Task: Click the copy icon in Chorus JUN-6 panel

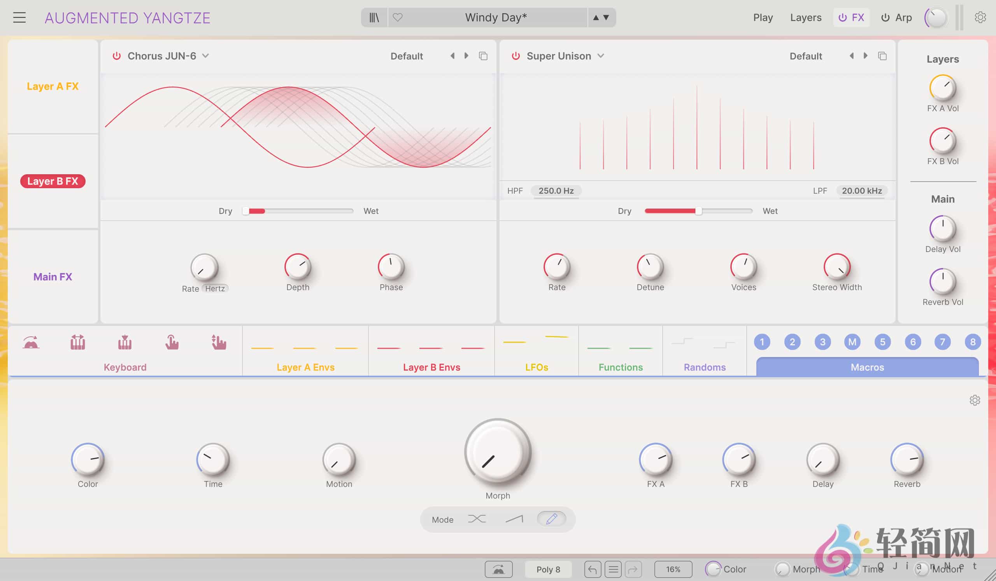Action: (x=483, y=56)
